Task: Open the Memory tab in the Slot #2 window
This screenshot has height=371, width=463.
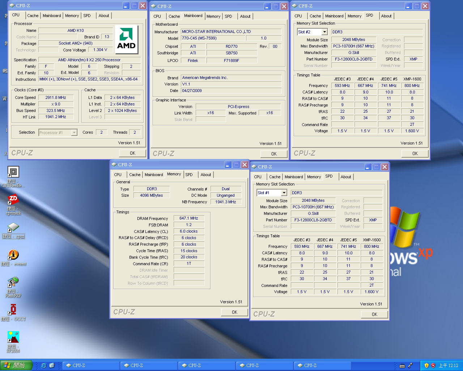Action: [354, 16]
